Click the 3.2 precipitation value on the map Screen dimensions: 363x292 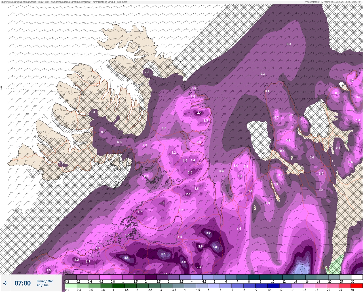click(208, 233)
